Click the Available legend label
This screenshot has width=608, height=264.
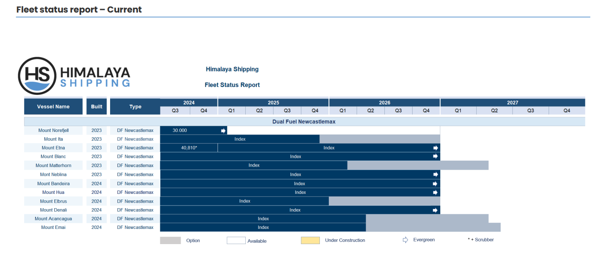257,241
